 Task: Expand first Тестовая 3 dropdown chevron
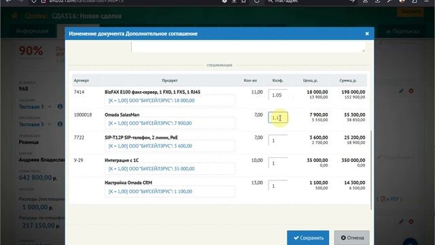point(50,107)
